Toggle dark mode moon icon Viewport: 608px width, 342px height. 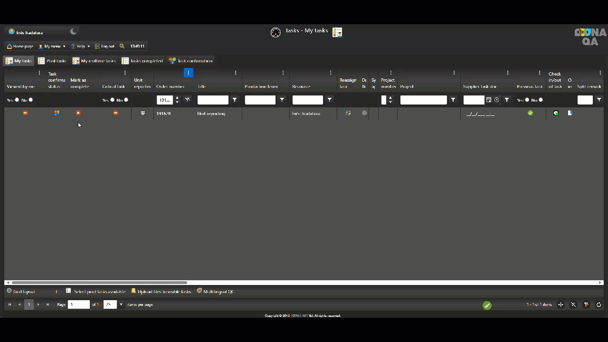(x=74, y=32)
